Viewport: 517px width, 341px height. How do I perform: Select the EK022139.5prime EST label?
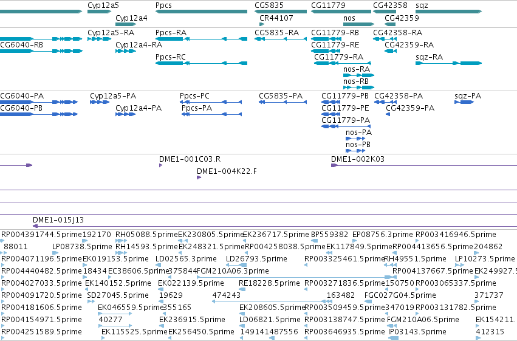click(191, 283)
